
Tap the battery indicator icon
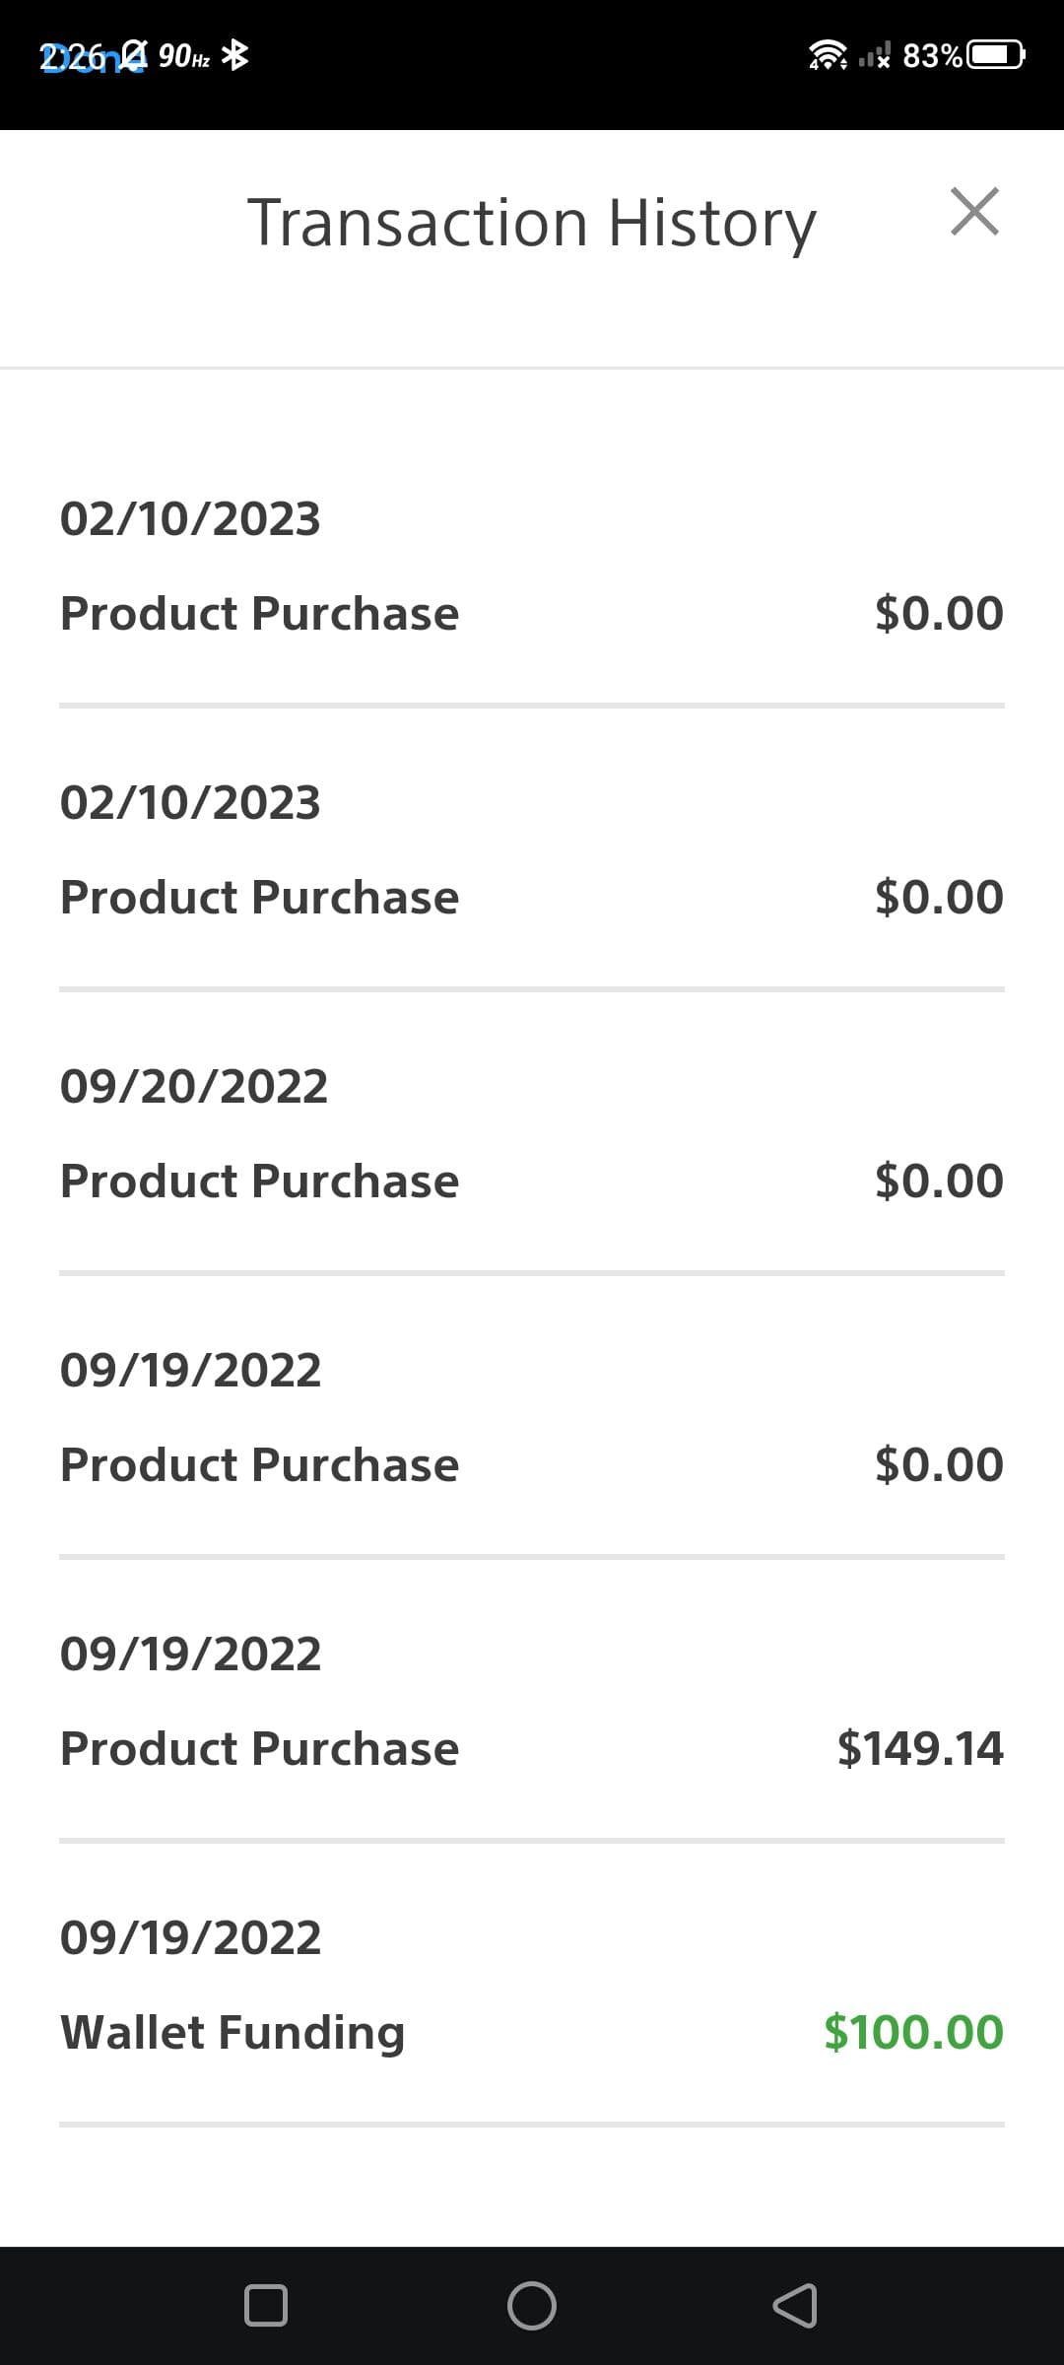click(996, 55)
